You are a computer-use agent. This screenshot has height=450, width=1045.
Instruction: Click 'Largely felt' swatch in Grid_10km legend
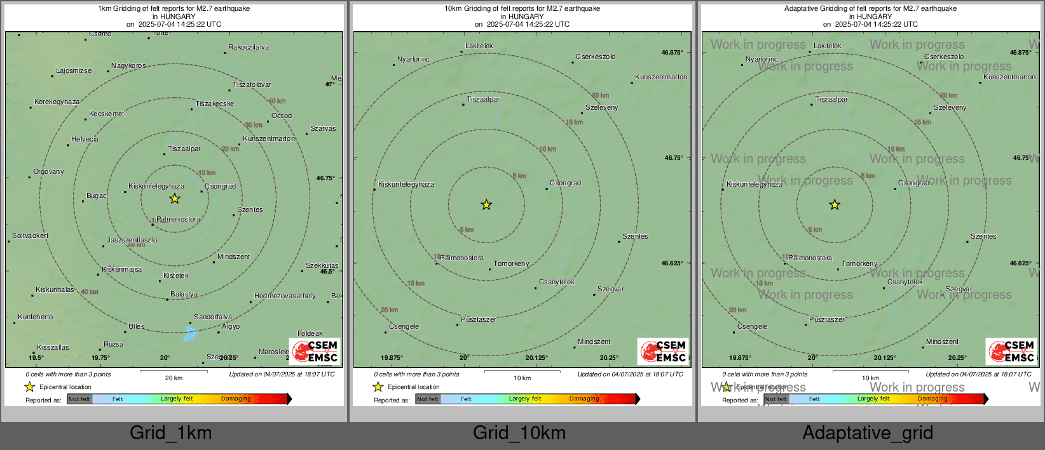tap(524, 399)
